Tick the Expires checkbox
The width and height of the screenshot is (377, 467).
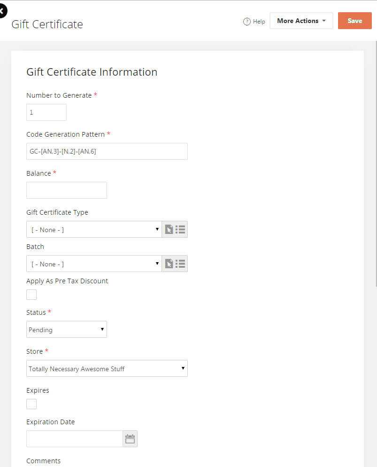click(31, 404)
